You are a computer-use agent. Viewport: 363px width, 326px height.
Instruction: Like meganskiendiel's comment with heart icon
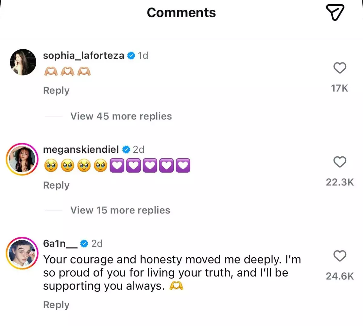(340, 162)
